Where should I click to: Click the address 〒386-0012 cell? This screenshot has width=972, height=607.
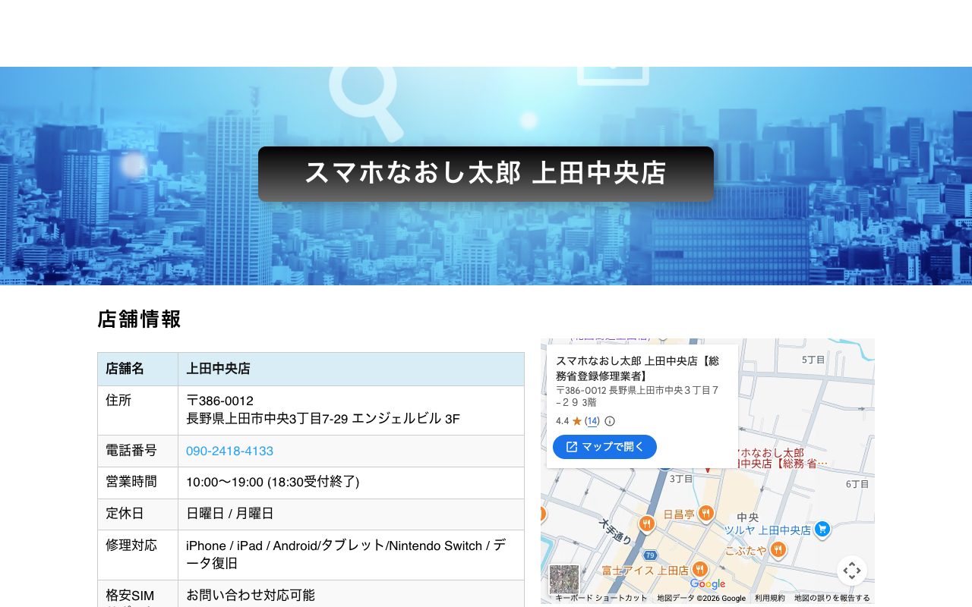point(351,410)
